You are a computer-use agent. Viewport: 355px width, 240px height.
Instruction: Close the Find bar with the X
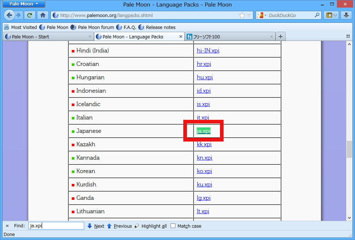pyautogui.click(x=7, y=226)
